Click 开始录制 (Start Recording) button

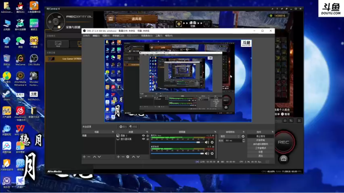pyautogui.click(x=261, y=140)
